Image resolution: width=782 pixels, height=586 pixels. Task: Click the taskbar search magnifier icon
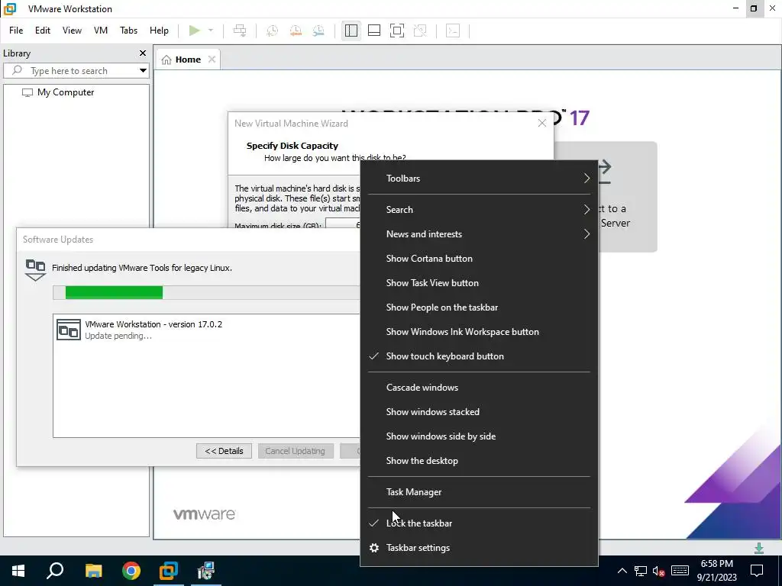55,571
